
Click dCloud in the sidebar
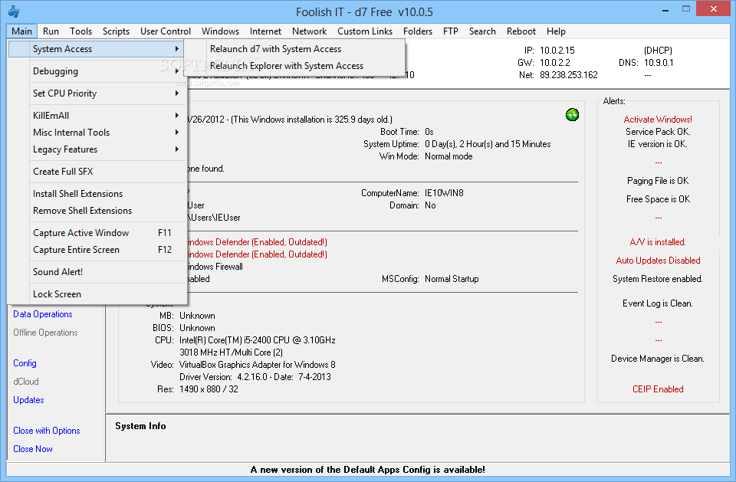click(26, 382)
